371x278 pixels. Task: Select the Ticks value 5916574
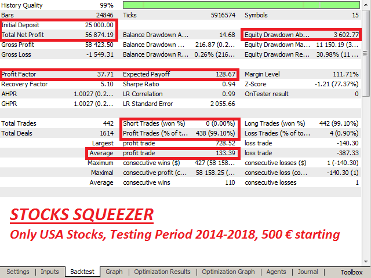[223, 15]
